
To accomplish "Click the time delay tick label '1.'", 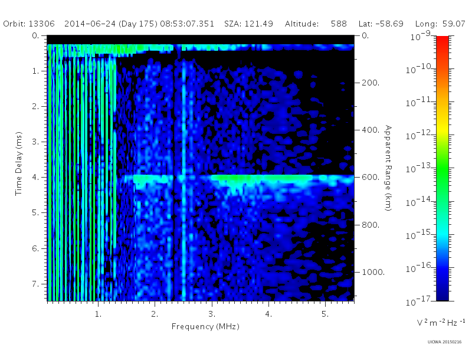I will [x=36, y=71].
